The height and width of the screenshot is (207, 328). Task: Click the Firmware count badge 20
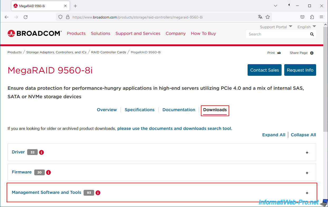coord(39,172)
